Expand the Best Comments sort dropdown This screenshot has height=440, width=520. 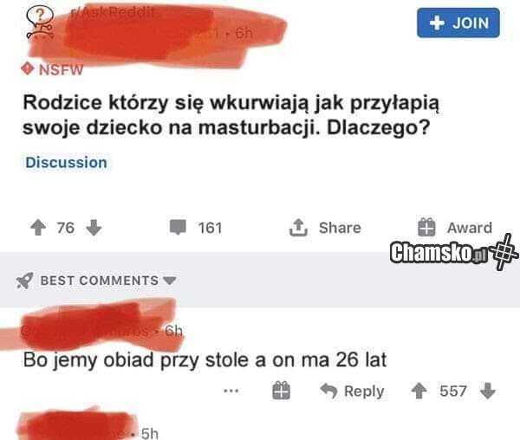(x=170, y=281)
